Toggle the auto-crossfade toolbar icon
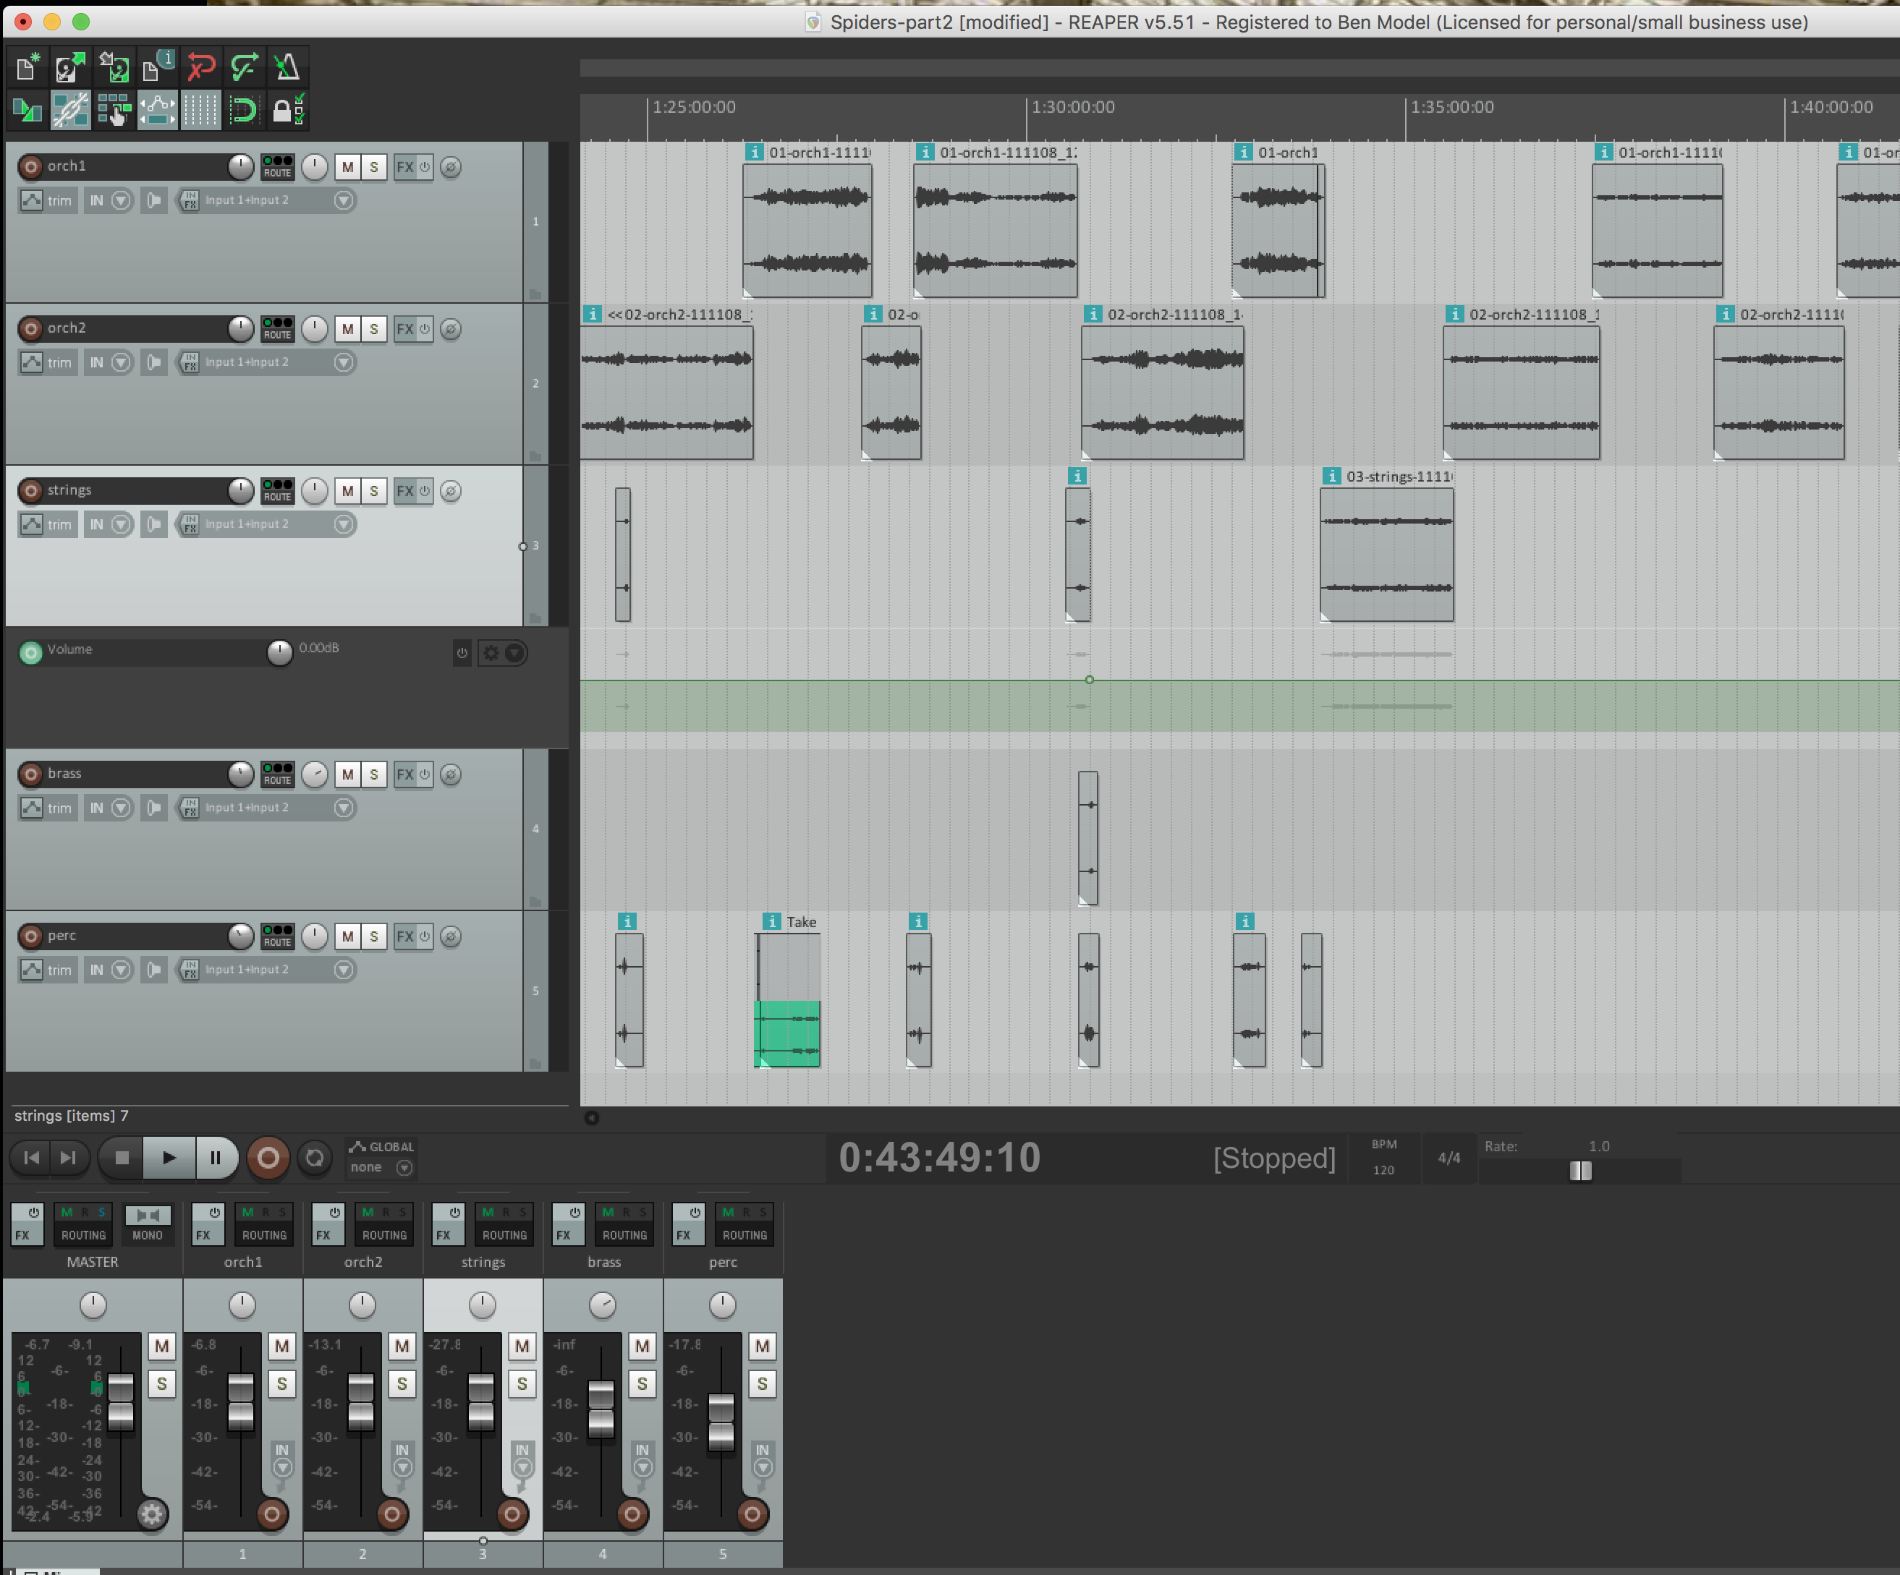The height and width of the screenshot is (1575, 1900). 27,111
